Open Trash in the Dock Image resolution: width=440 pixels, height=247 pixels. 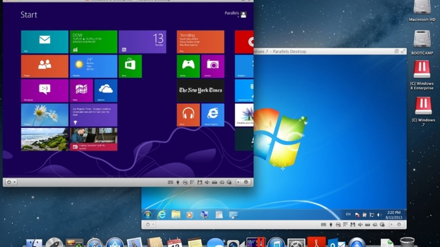point(407,242)
